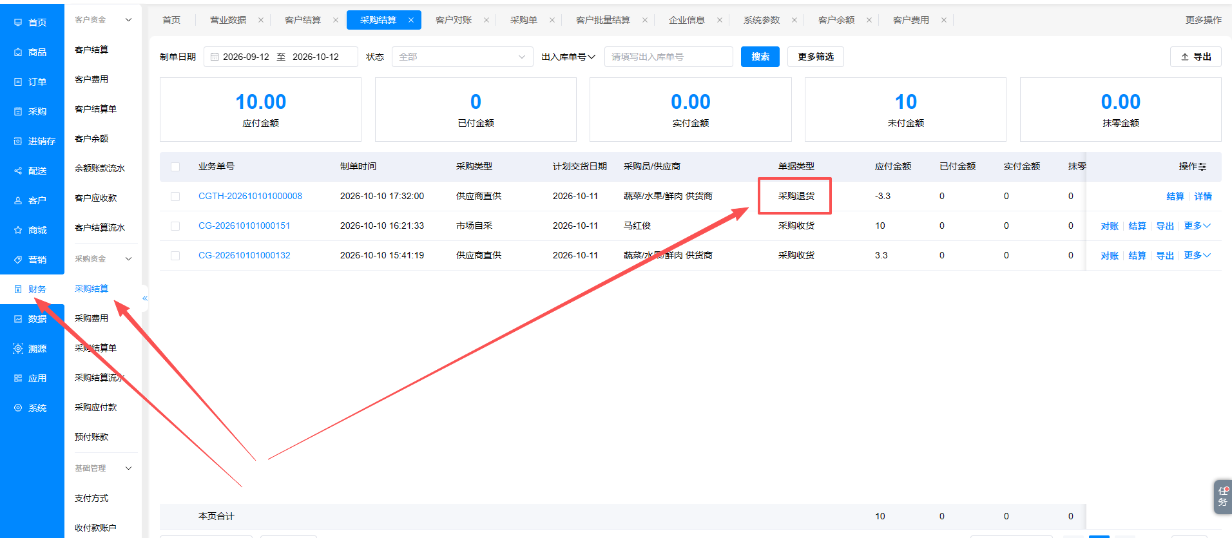Open the 首页 home icon in the sidebar

18,23
